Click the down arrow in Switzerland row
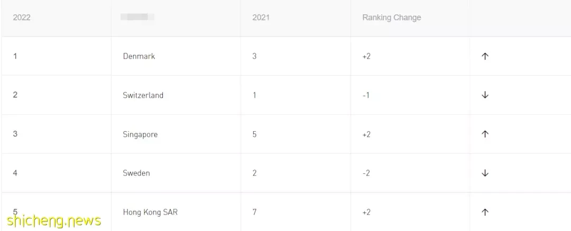This screenshot has height=231, width=571. coord(485,95)
